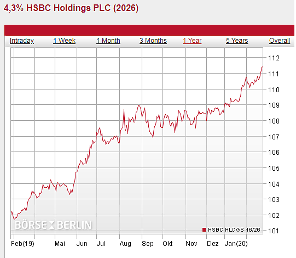Click the Jul month label

(x=101, y=243)
